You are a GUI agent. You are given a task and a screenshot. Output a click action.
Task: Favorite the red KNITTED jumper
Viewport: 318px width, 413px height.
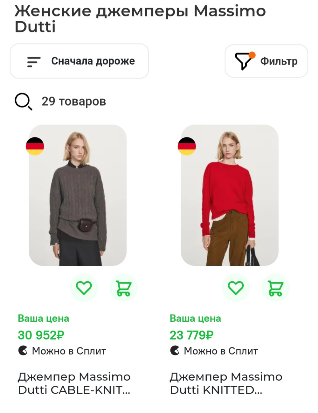(236, 287)
